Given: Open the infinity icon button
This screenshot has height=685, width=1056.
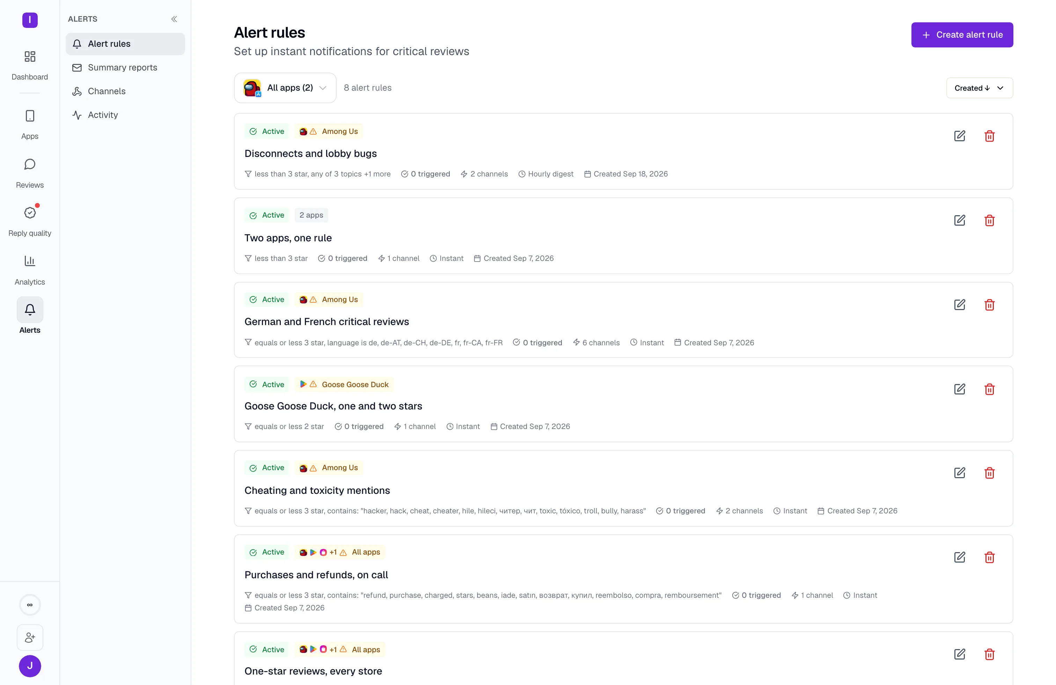Looking at the screenshot, I should coord(30,604).
